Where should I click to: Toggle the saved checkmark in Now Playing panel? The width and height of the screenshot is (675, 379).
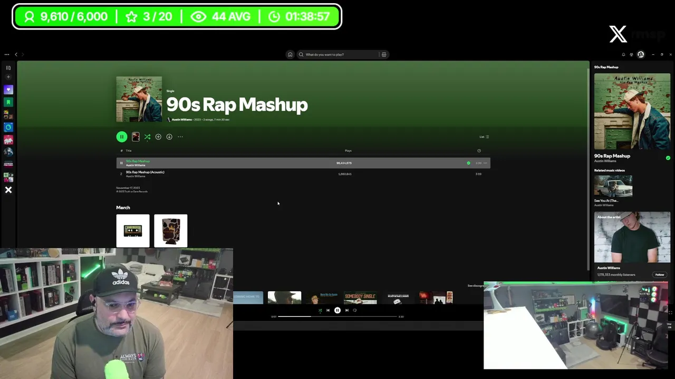[668, 158]
